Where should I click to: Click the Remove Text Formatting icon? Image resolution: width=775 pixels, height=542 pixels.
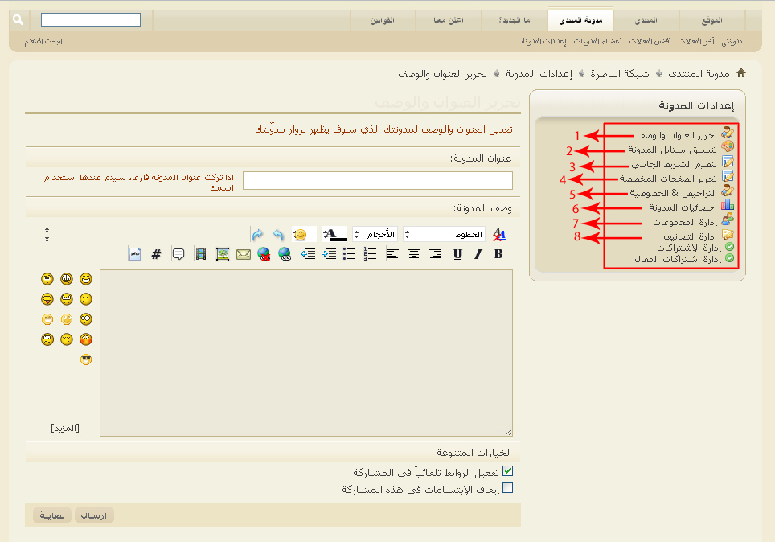pyautogui.click(x=499, y=234)
